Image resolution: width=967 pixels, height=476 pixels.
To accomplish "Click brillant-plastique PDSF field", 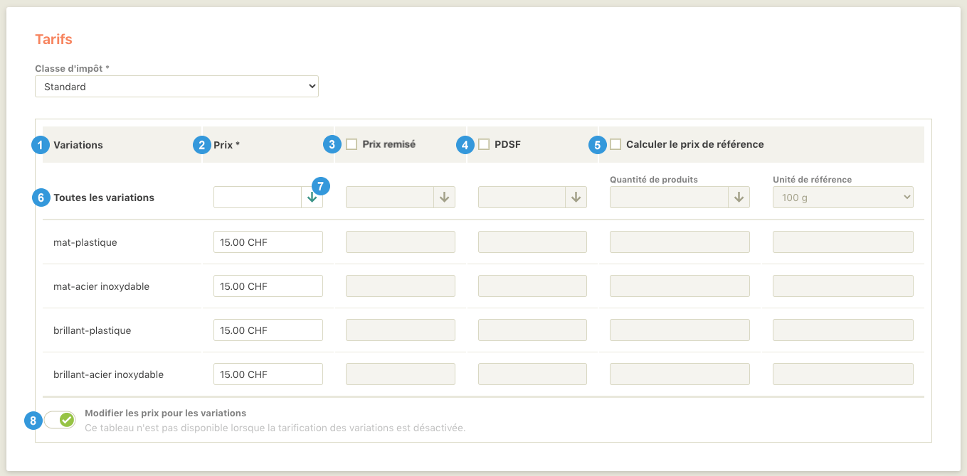I will (533, 330).
